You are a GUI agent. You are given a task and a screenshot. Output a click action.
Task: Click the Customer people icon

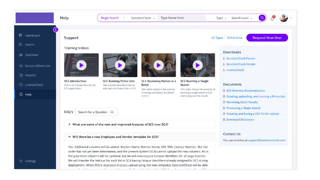21,55
